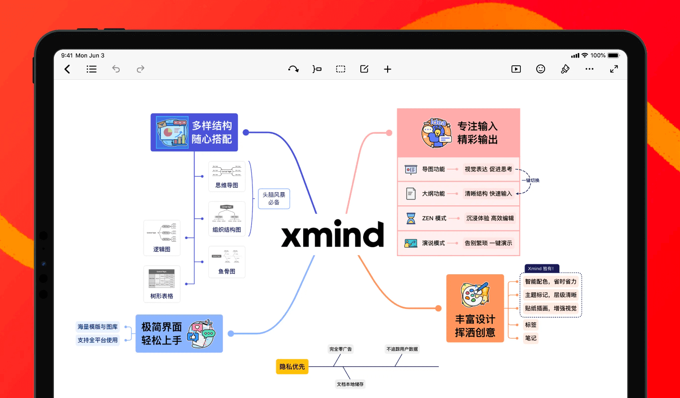
Task: Open the sticker smiley face icon
Action: coord(540,69)
